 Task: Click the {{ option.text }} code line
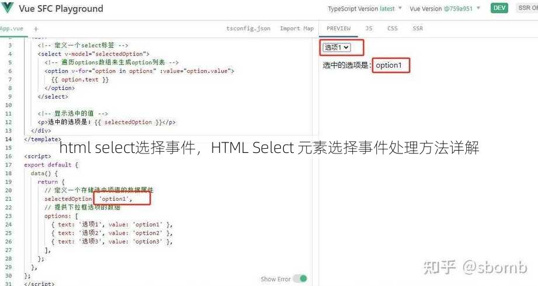[80, 79]
